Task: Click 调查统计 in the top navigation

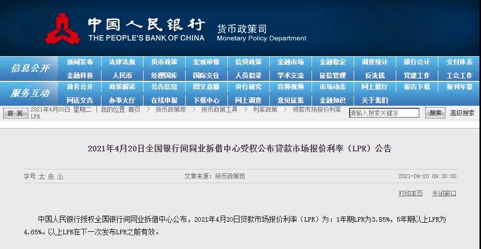Action: point(374,62)
